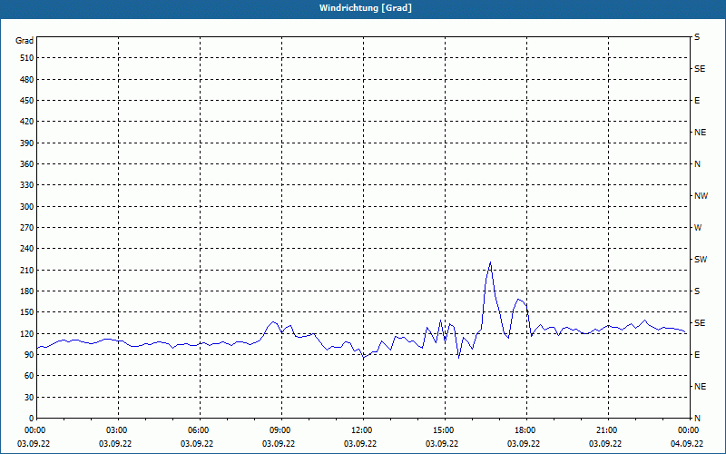
Task: Click the 09:00 time axis label
Action: tap(281, 430)
